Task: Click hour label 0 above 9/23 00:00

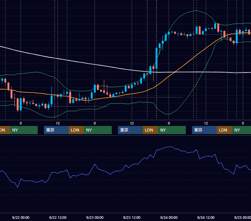Action: [x=95, y=123]
